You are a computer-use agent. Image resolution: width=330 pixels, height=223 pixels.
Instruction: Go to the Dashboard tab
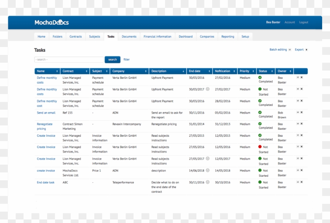[x=185, y=36]
